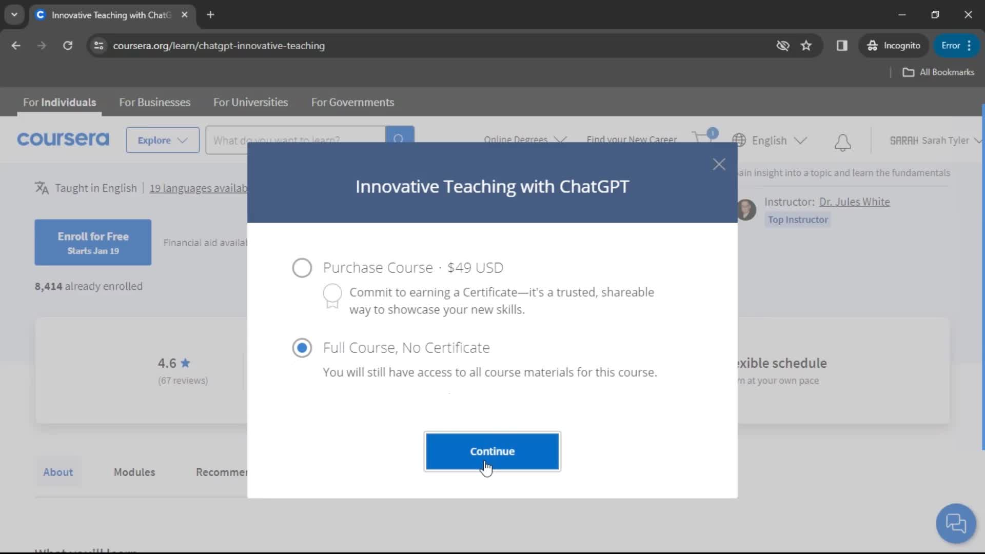Click the bookmark/save icon

click(806, 46)
